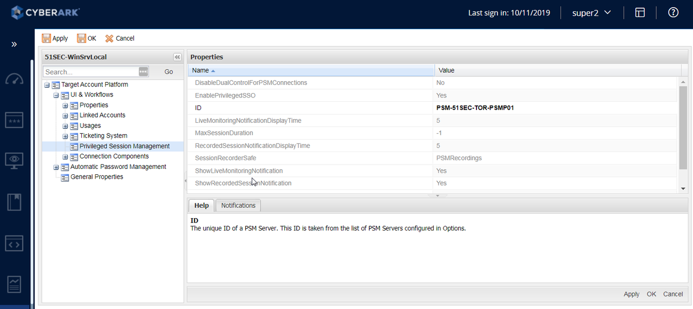Viewport: 693px width, 309px height.
Task: Click the properties scrollbar down arrow
Action: [x=683, y=188]
